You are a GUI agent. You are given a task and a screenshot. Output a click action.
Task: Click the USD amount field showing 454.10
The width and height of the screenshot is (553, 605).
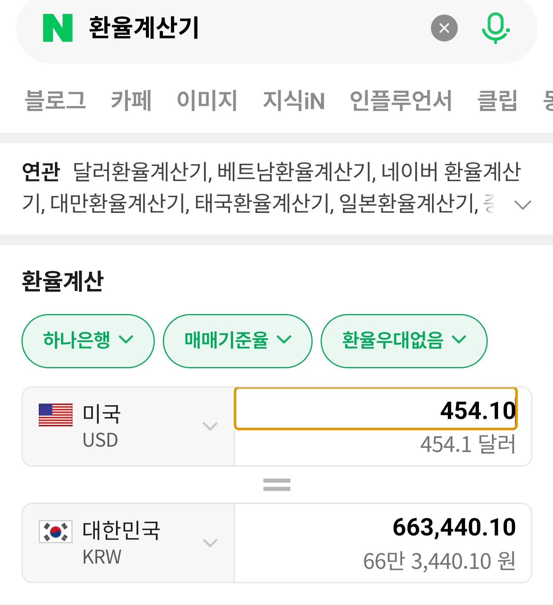point(375,409)
